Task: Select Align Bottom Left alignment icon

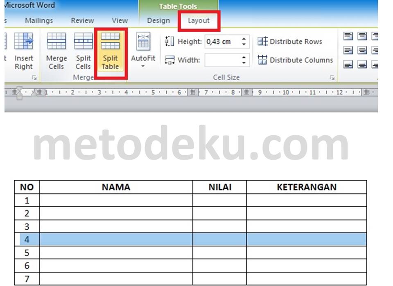Action: point(348,65)
